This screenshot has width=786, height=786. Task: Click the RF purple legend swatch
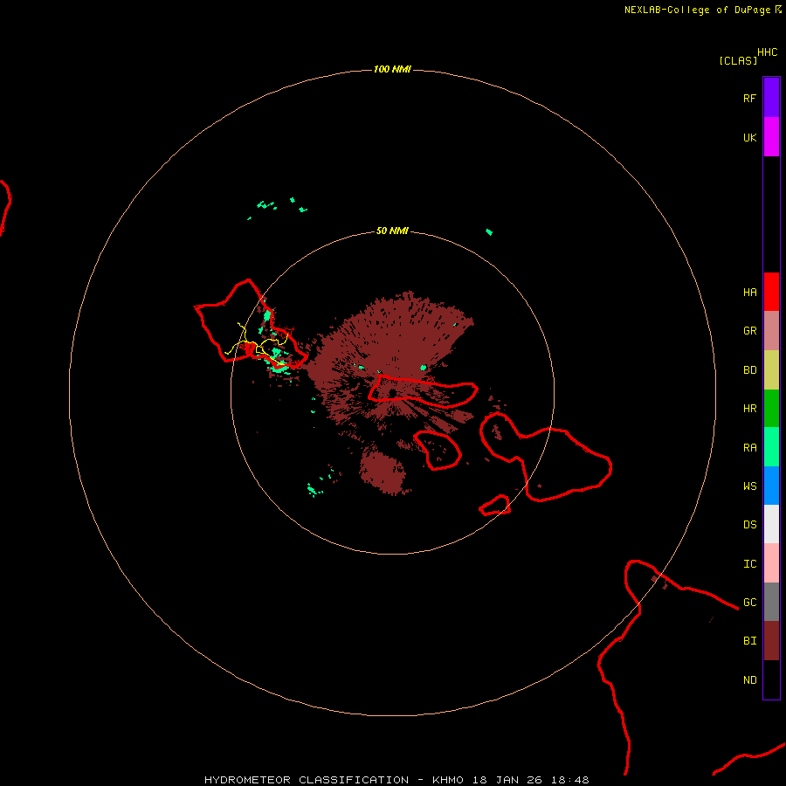(x=771, y=98)
